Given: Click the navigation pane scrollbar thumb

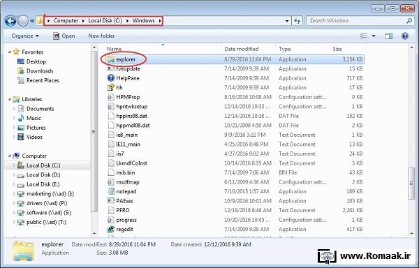Looking at the screenshot, I should click(94, 131).
